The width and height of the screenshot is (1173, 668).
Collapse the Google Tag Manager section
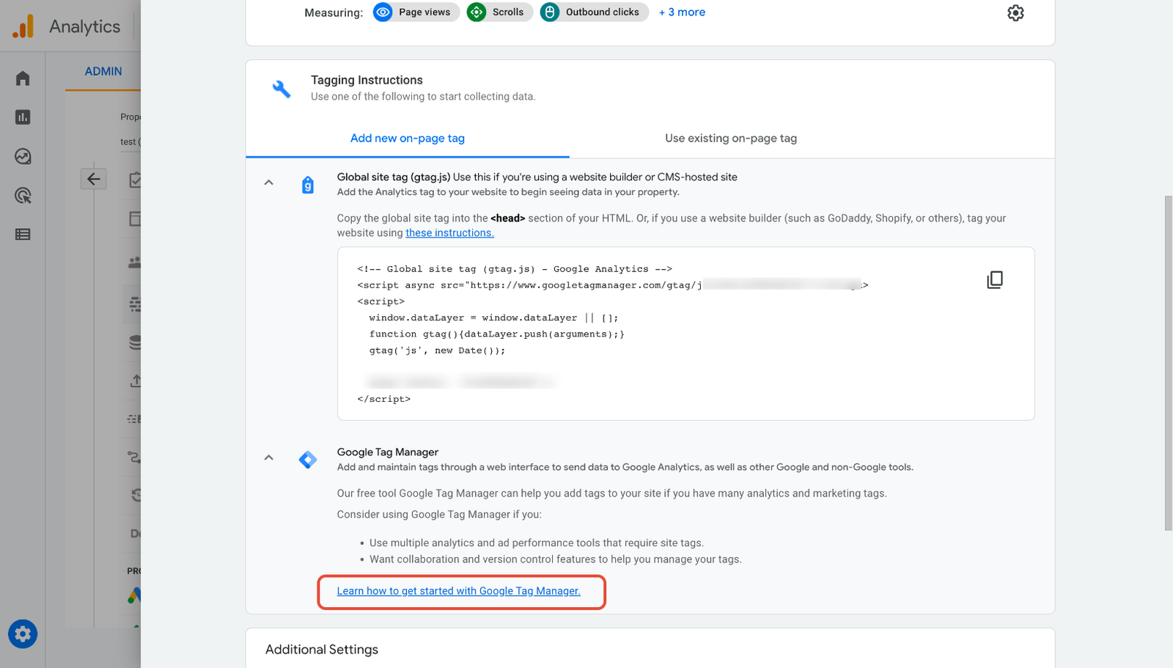[269, 458]
